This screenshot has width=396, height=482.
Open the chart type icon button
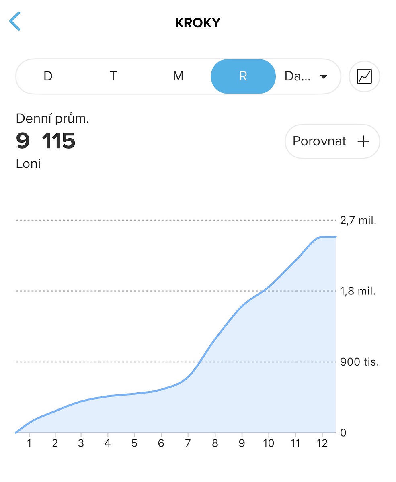(364, 76)
